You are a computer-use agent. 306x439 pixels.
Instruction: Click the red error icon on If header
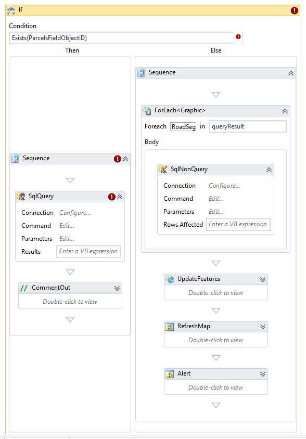pos(294,10)
